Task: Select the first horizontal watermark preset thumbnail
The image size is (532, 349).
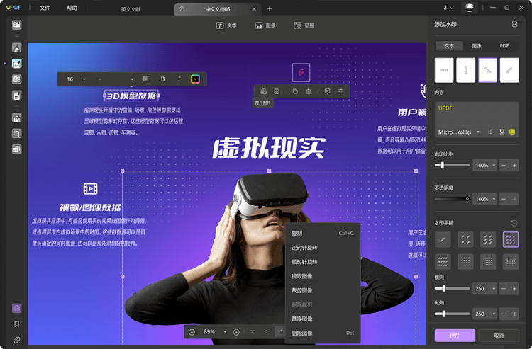Action: [x=444, y=70]
